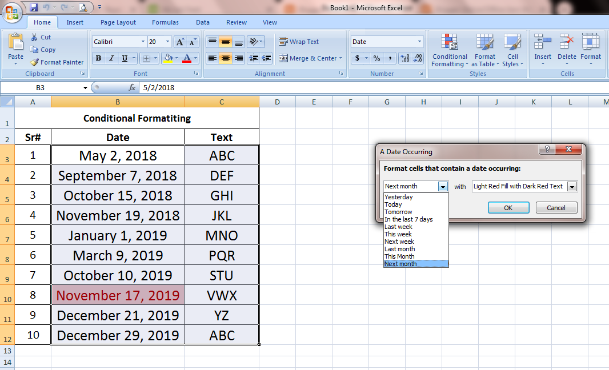609x370 pixels.
Task: Switch to the Formulas ribbon tab
Action: coord(165,22)
